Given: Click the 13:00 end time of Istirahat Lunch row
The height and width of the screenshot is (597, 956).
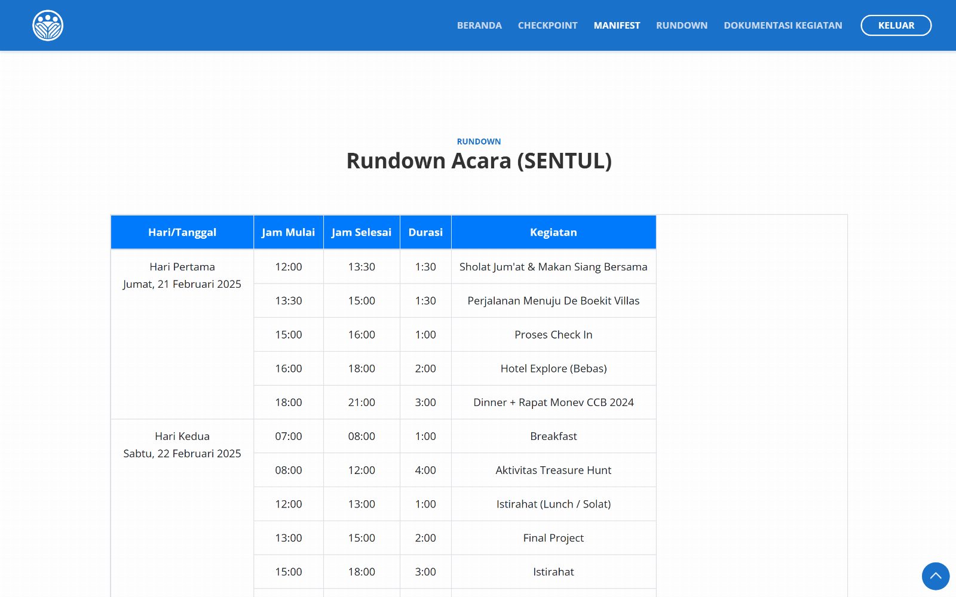Looking at the screenshot, I should click(361, 504).
